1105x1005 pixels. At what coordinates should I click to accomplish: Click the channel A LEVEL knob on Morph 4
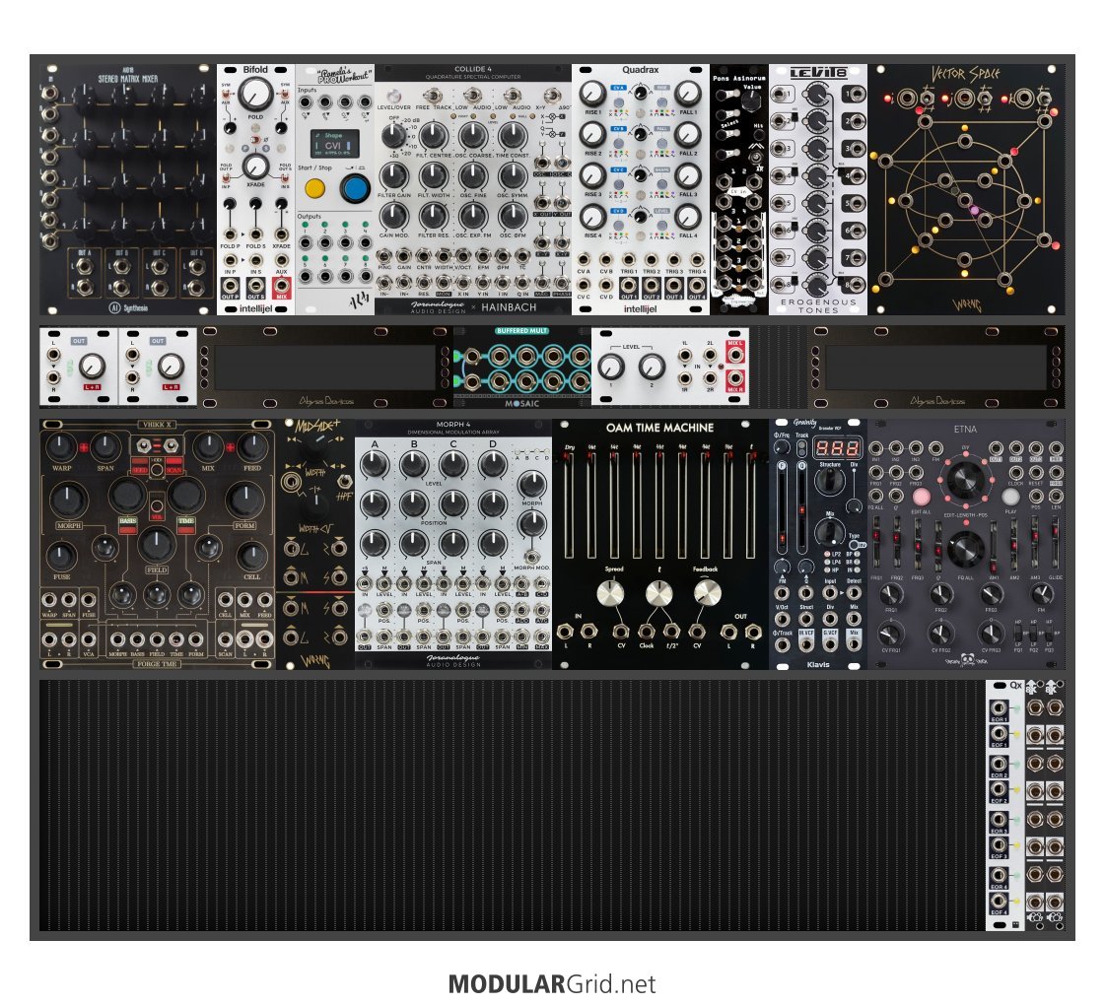click(x=375, y=464)
